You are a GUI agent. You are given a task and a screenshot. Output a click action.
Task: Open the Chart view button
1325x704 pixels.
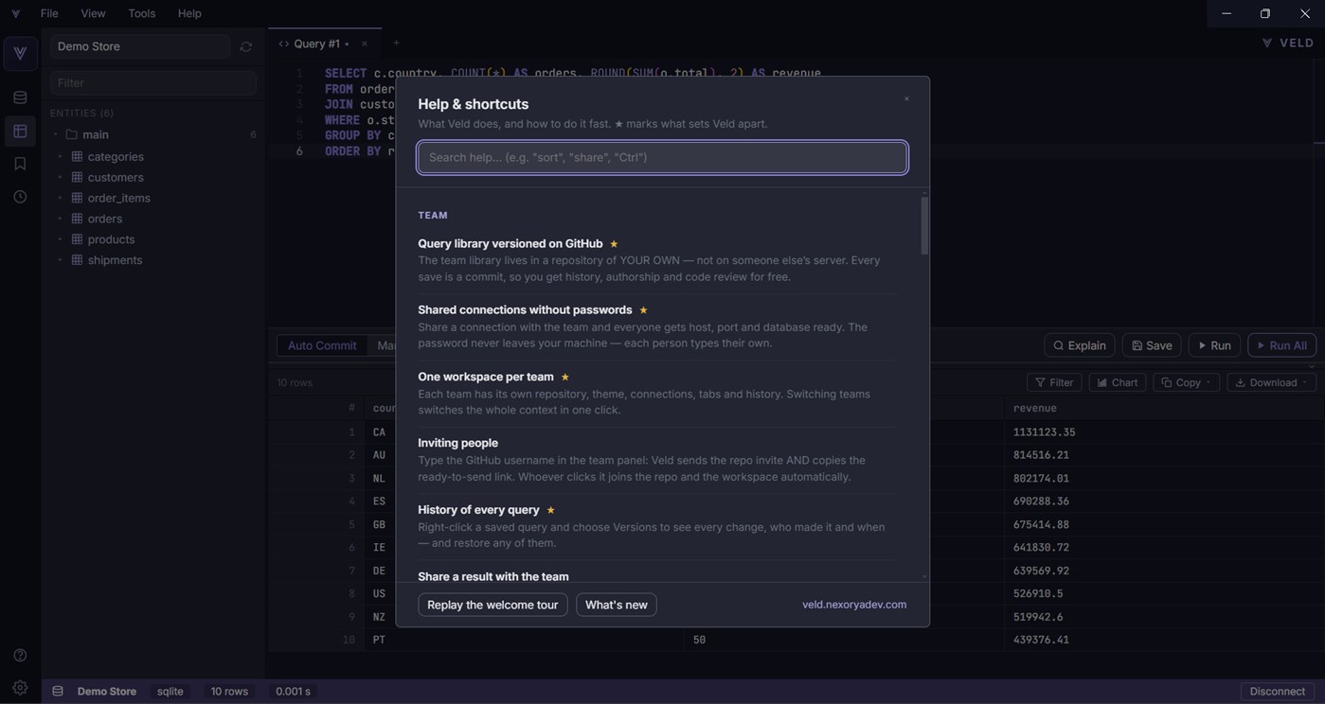(1118, 382)
